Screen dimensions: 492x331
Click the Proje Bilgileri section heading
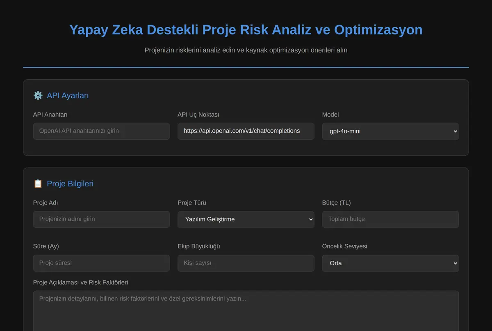70,184
